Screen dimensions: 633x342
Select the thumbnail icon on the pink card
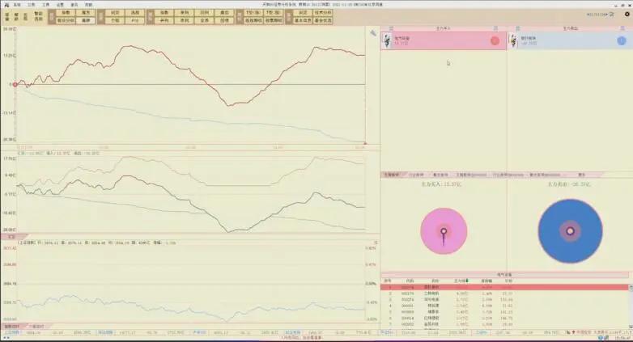pos(387,40)
